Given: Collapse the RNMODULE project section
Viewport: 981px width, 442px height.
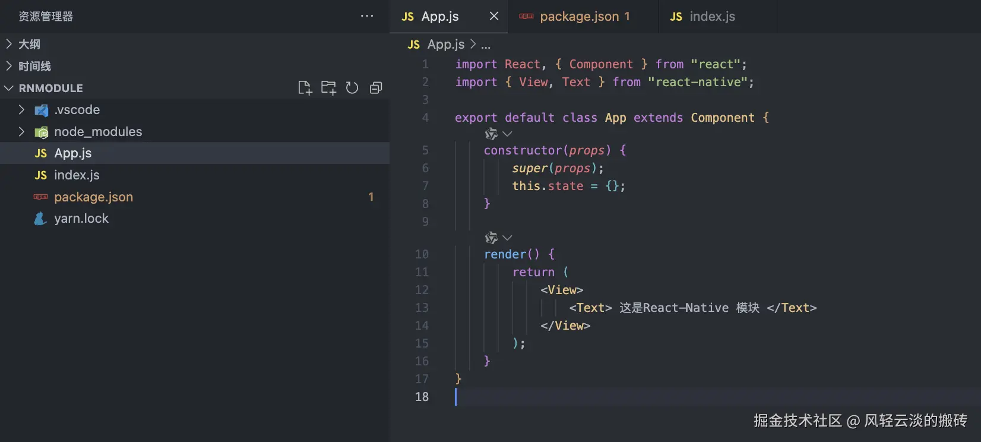Looking at the screenshot, I should [x=9, y=88].
